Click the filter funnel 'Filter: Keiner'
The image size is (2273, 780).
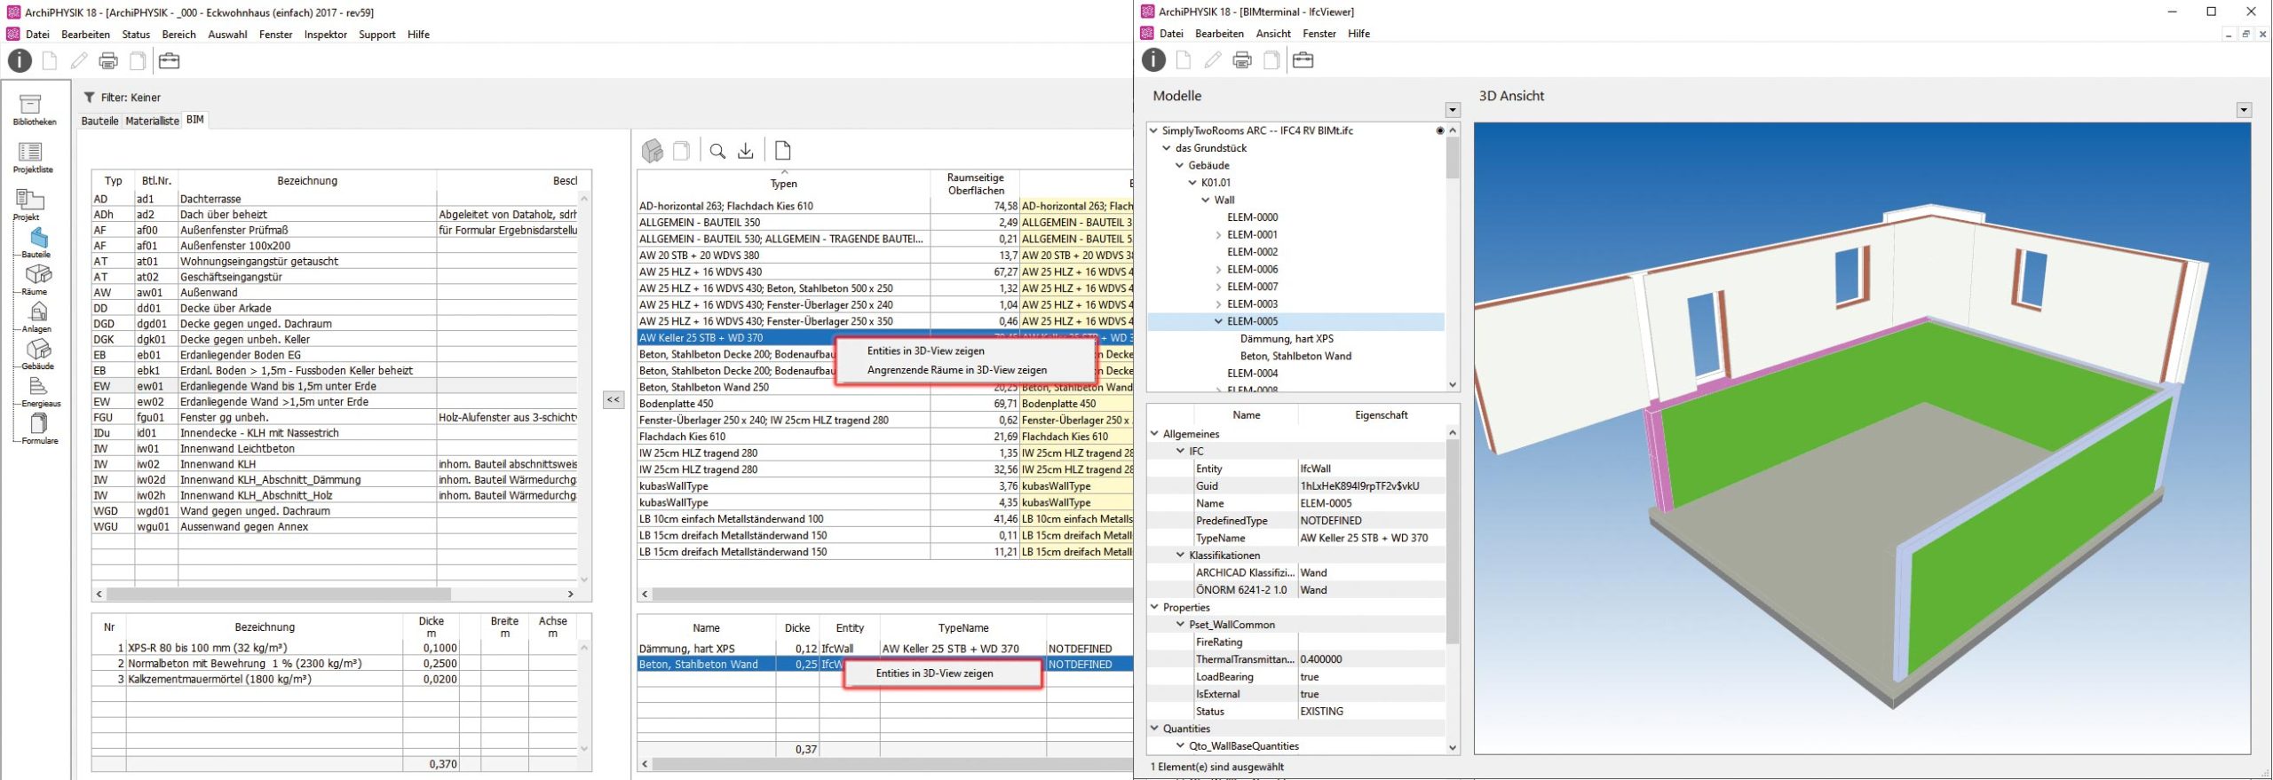pyautogui.click(x=89, y=98)
